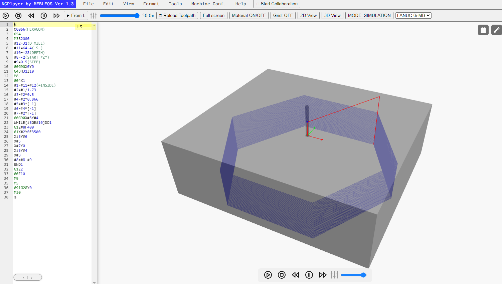Open the Machine Conf. menu
Viewport: 502px width, 284px height.
click(208, 4)
